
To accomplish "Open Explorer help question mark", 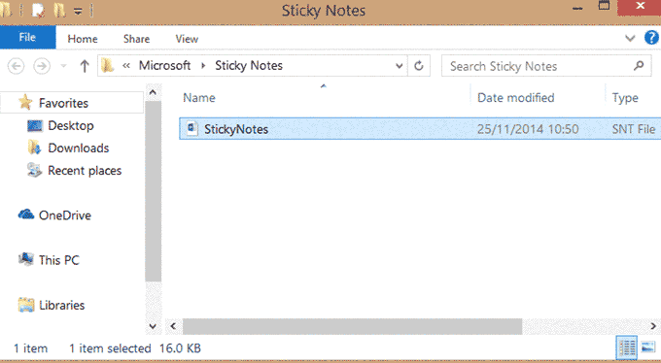I will [x=652, y=38].
